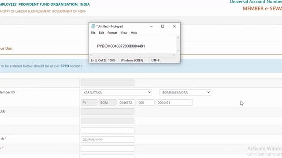Click the empty field below date of birth
This screenshot has width=282, height=158.
click(x=108, y=148)
